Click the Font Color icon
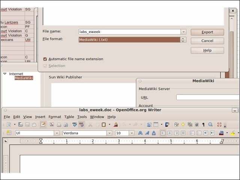240x180 pixels. [221, 133]
